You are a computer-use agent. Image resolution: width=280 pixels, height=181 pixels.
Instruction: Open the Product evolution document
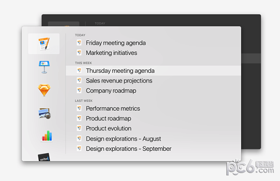pyautogui.click(x=109, y=128)
